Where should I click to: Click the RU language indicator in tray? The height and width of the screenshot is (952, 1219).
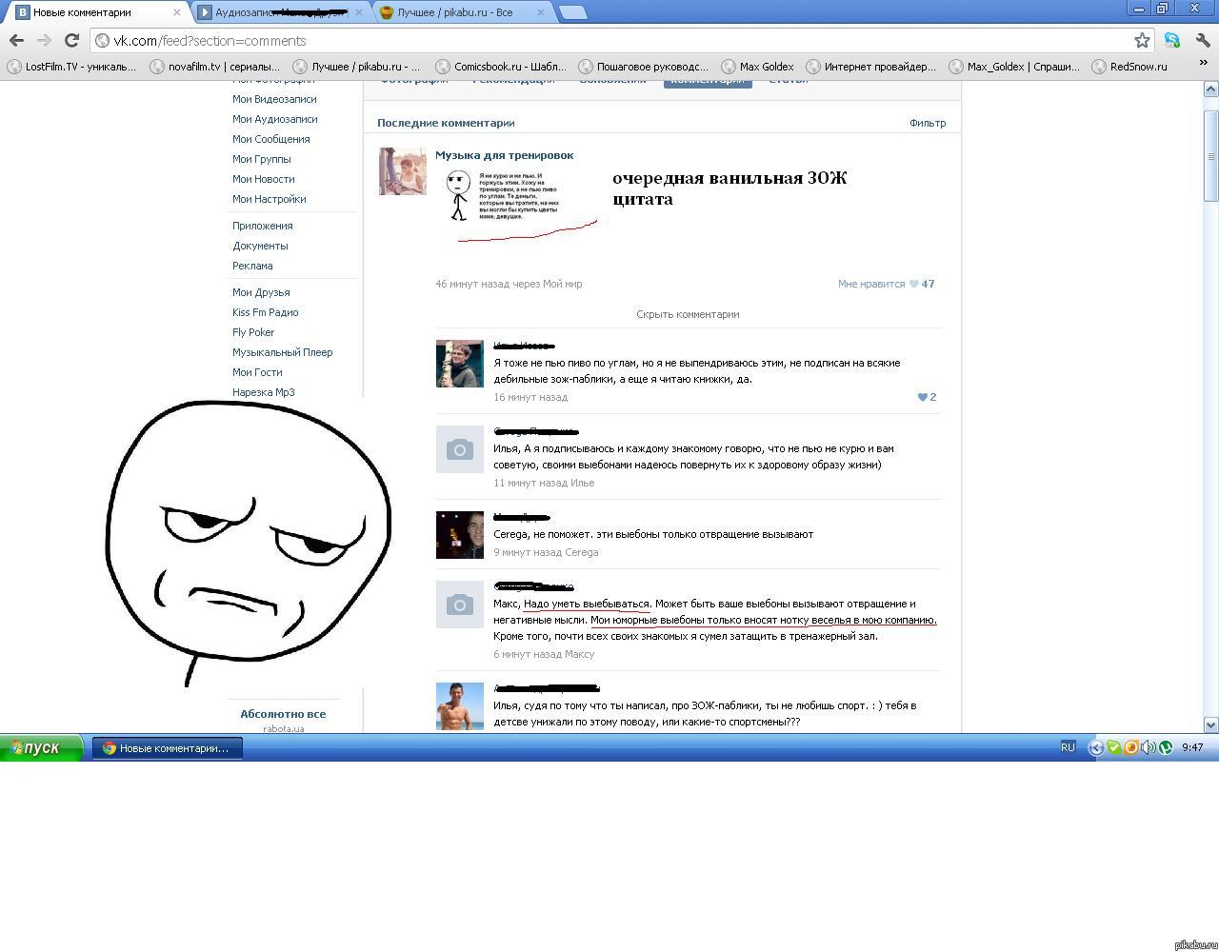coord(1068,747)
